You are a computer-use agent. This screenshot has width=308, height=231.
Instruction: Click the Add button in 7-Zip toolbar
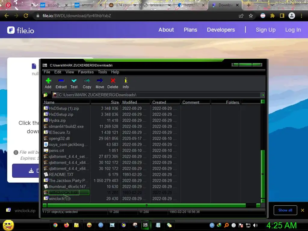[48, 83]
